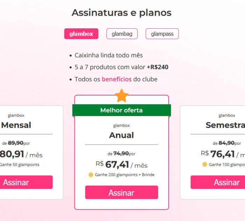Click the orange star above Melhor oferta
245x221 pixels.
[x=121, y=96]
